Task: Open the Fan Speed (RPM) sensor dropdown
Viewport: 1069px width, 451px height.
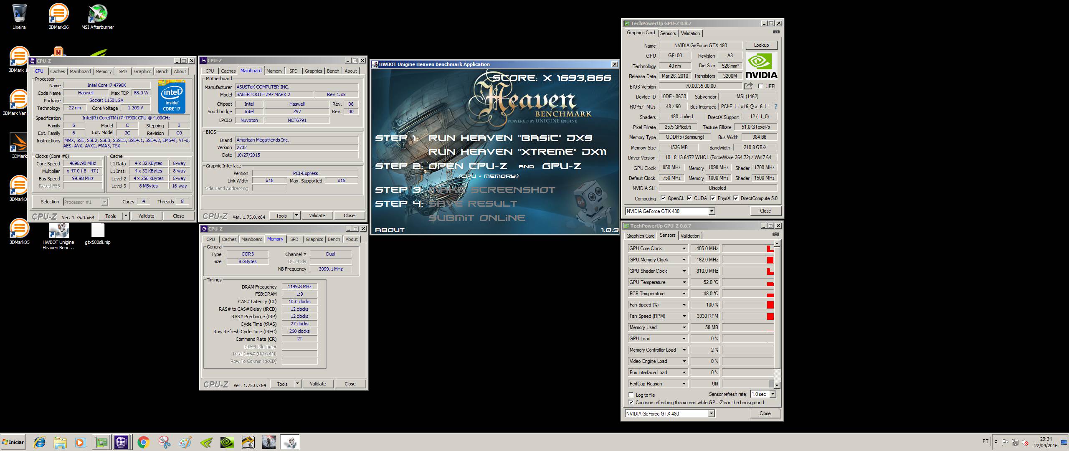Action: pos(684,316)
